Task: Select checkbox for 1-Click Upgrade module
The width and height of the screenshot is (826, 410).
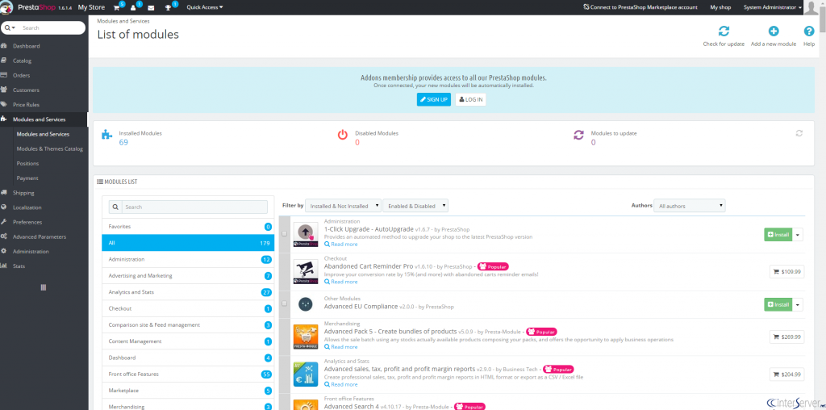Action: pos(285,233)
